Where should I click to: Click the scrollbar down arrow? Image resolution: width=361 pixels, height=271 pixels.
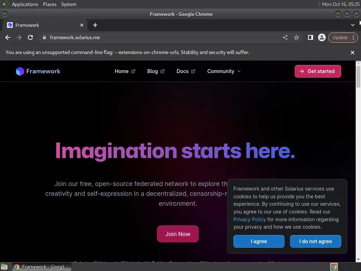[358, 260]
